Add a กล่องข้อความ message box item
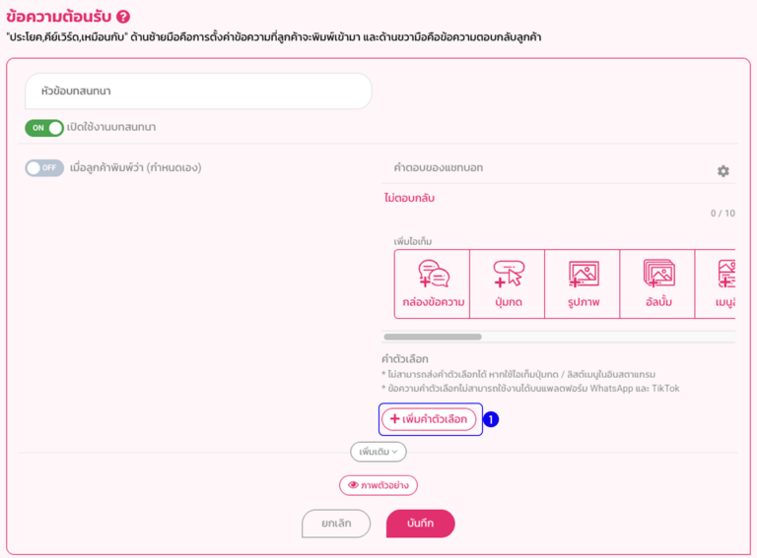 pos(433,283)
